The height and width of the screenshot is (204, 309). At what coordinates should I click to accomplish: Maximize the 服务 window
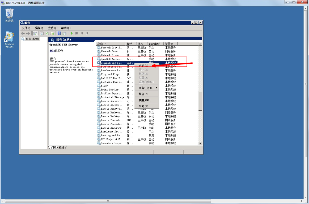coord(196,23)
